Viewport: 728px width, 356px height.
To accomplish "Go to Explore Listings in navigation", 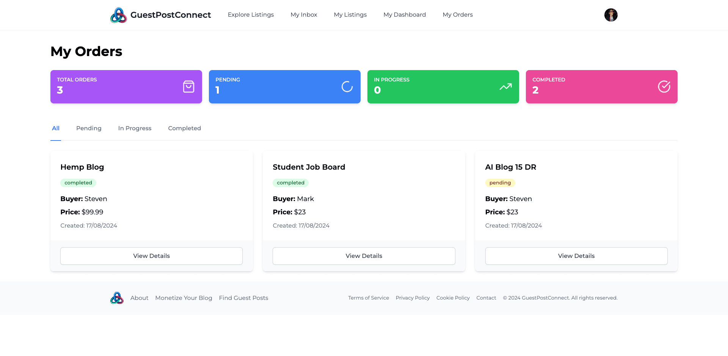I will tap(251, 15).
